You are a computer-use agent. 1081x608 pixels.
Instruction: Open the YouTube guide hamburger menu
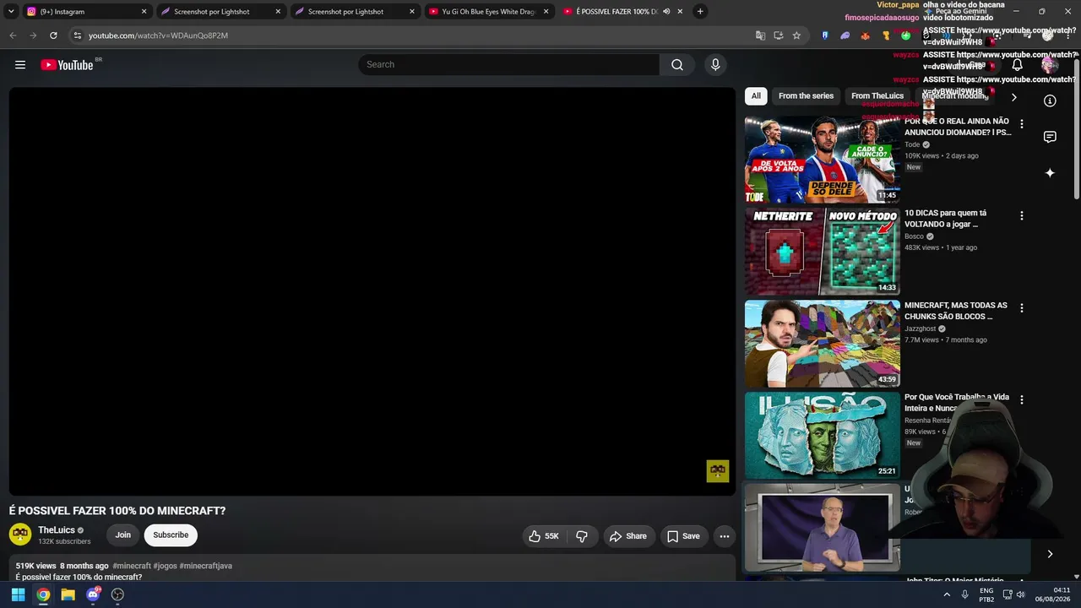coord(20,65)
